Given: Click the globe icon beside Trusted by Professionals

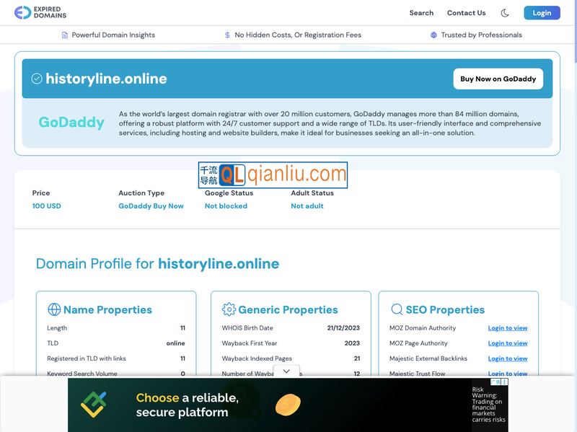Looking at the screenshot, I should (x=433, y=35).
